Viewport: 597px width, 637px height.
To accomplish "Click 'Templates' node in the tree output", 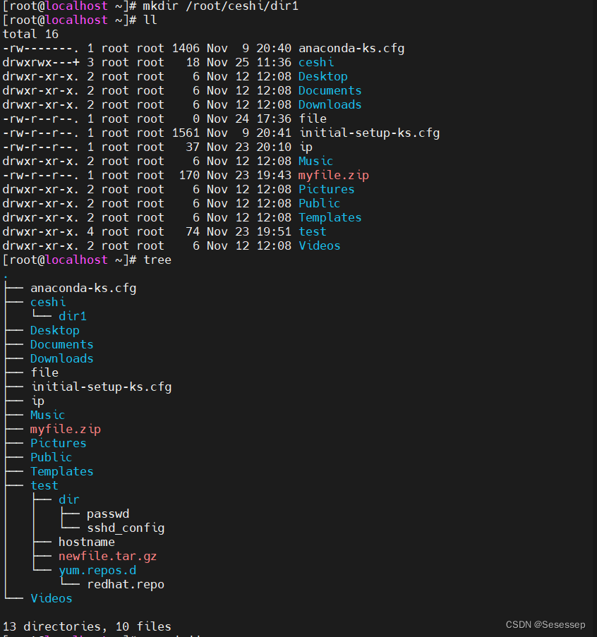I will click(62, 472).
